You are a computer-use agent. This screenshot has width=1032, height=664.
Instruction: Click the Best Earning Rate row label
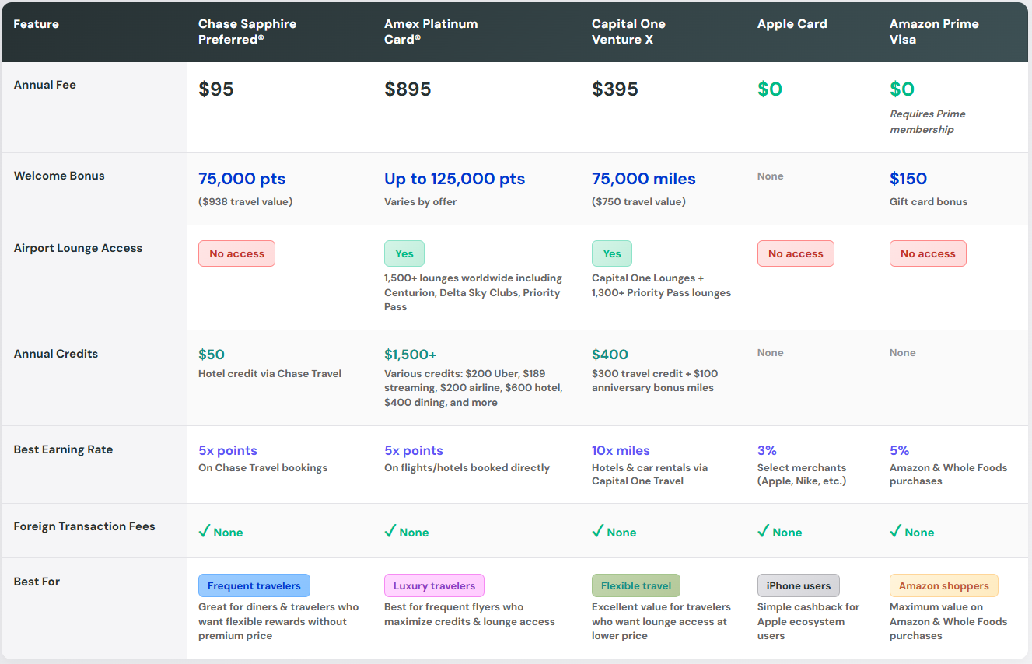click(x=63, y=449)
